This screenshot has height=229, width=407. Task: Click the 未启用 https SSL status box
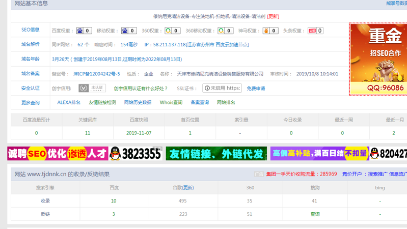click(222, 88)
